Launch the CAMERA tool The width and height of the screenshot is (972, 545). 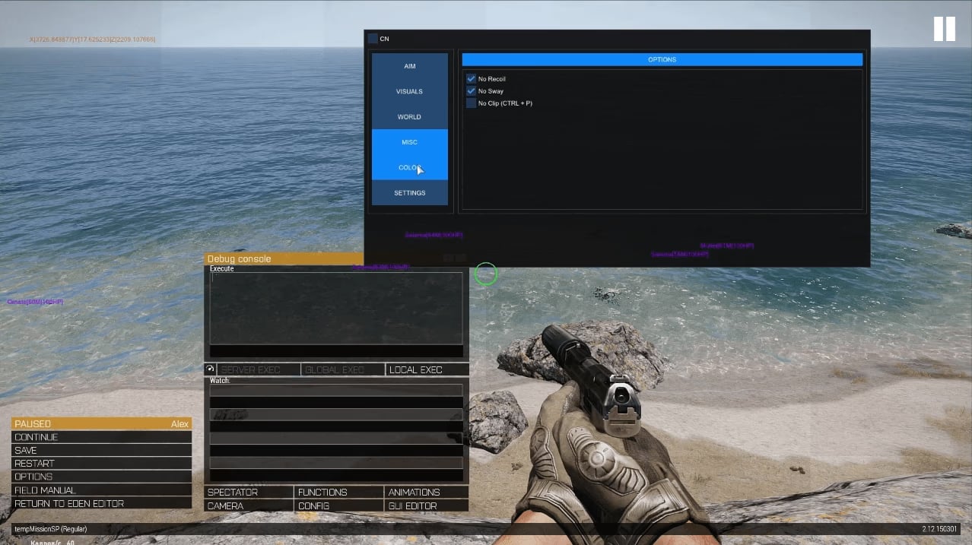pos(249,505)
